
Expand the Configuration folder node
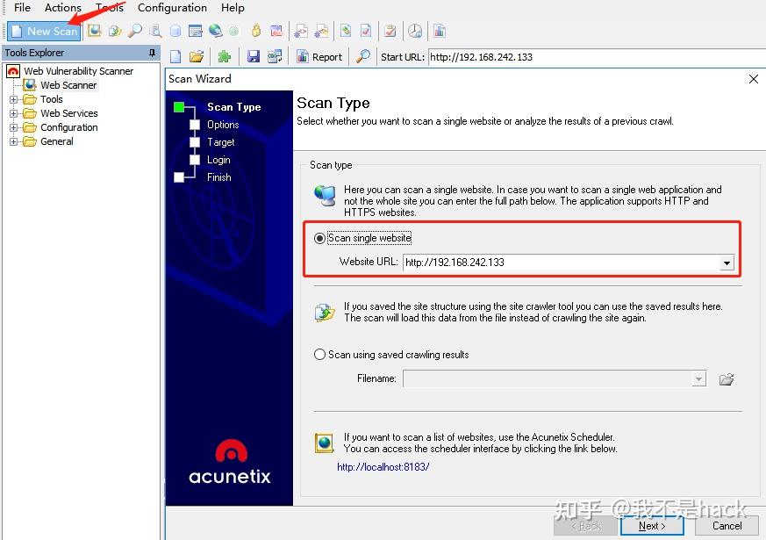pos(13,127)
